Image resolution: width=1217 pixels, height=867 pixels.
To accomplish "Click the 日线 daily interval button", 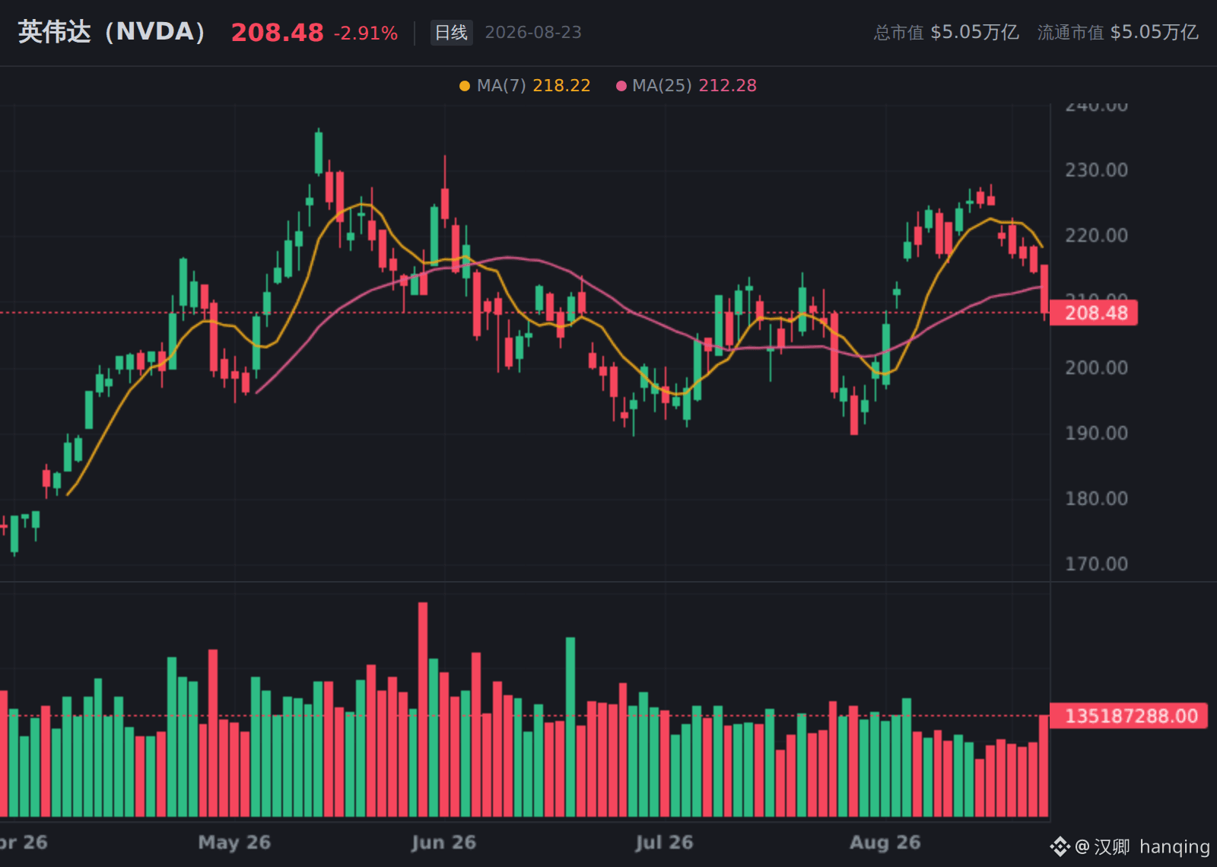I will [451, 33].
